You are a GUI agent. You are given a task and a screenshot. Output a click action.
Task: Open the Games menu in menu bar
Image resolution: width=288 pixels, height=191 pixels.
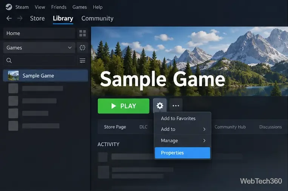pos(80,7)
